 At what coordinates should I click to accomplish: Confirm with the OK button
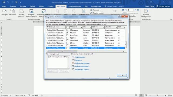coord(122,75)
